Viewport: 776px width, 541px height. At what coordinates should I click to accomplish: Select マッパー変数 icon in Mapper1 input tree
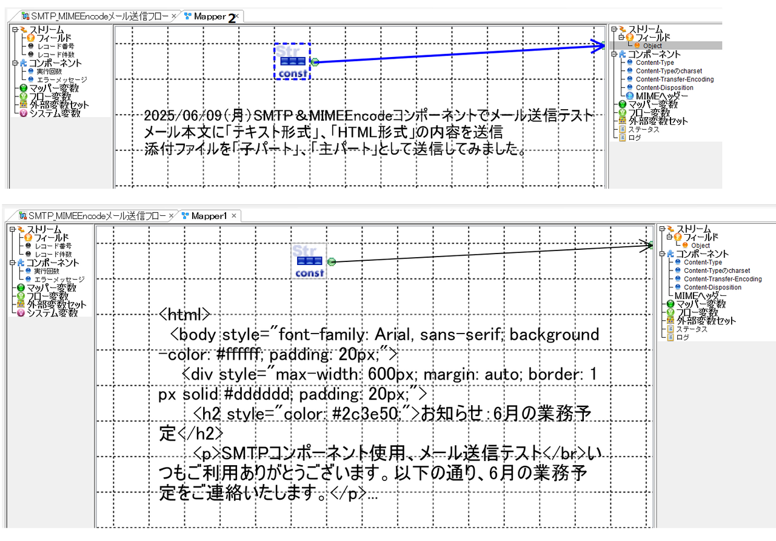(x=21, y=287)
